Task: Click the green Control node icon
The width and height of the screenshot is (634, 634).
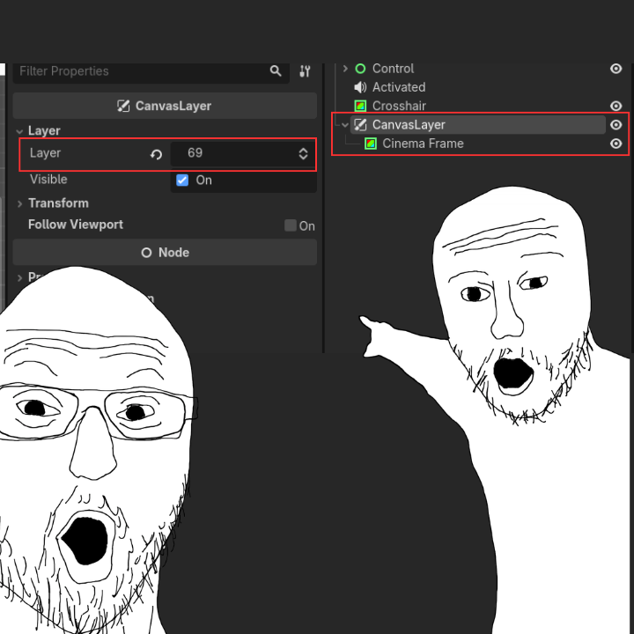Action: point(360,69)
